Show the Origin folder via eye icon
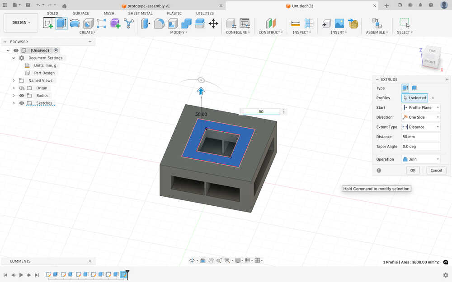 [22, 88]
